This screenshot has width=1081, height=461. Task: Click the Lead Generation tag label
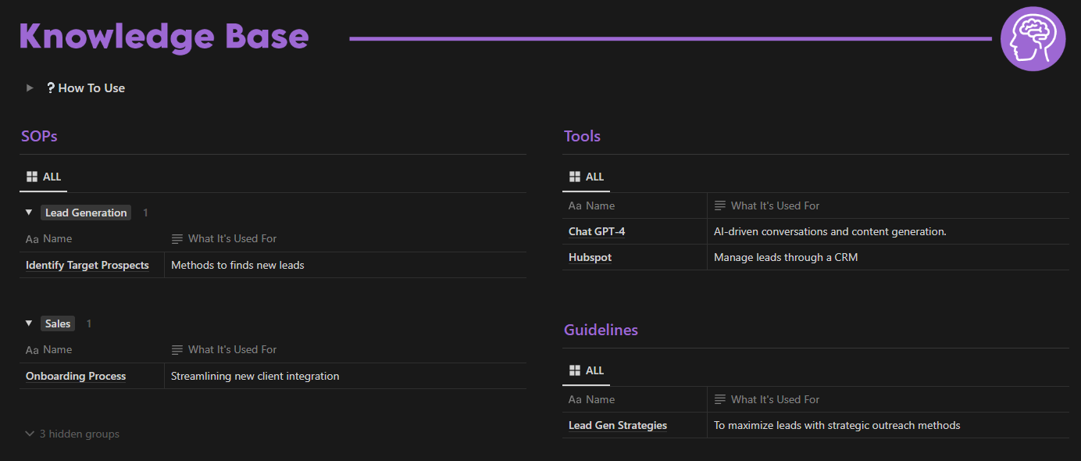coord(86,213)
